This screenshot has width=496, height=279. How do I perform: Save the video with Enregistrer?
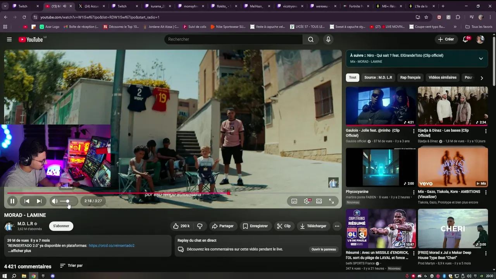coord(255,226)
